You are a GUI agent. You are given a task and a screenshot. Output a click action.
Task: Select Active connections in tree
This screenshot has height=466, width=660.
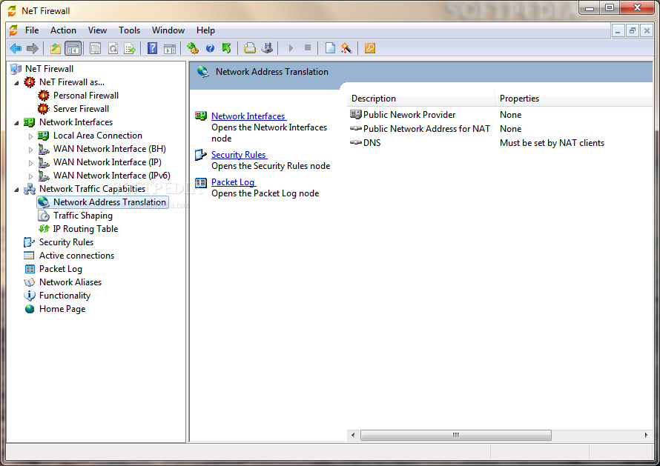coord(76,256)
